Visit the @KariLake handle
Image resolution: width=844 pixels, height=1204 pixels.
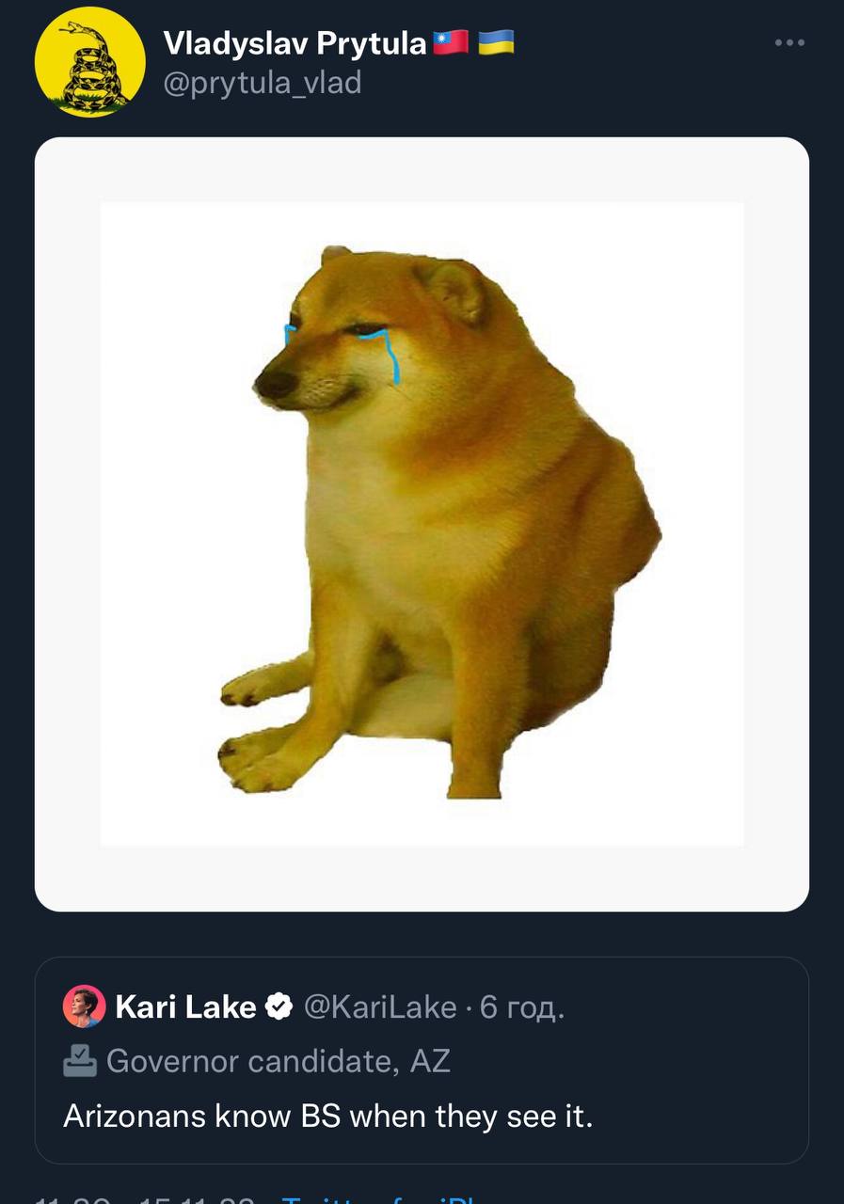(x=380, y=1007)
